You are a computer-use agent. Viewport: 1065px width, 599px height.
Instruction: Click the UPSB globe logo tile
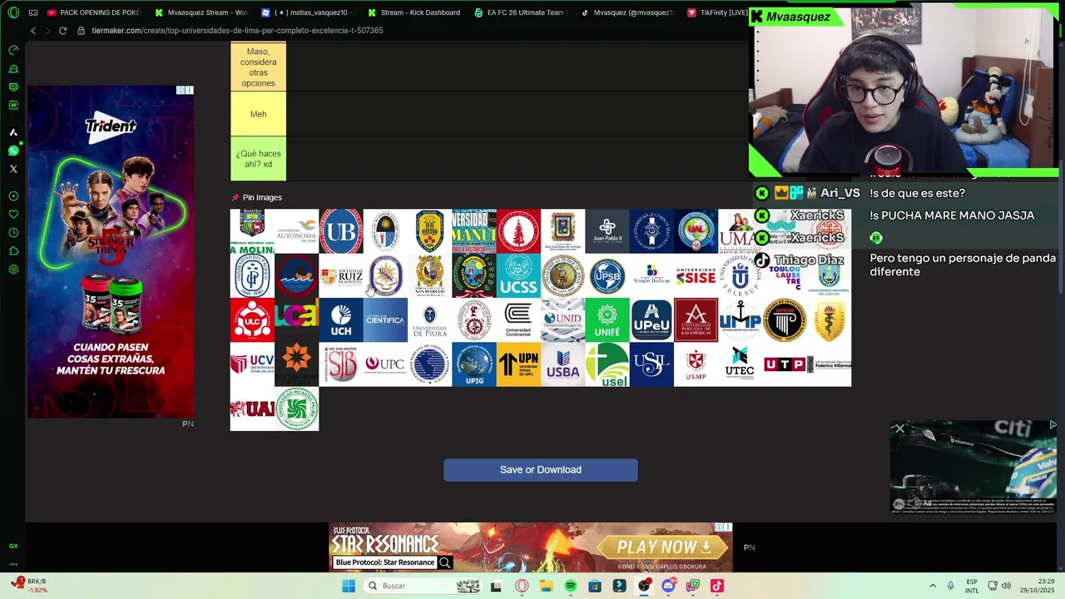coord(607,275)
